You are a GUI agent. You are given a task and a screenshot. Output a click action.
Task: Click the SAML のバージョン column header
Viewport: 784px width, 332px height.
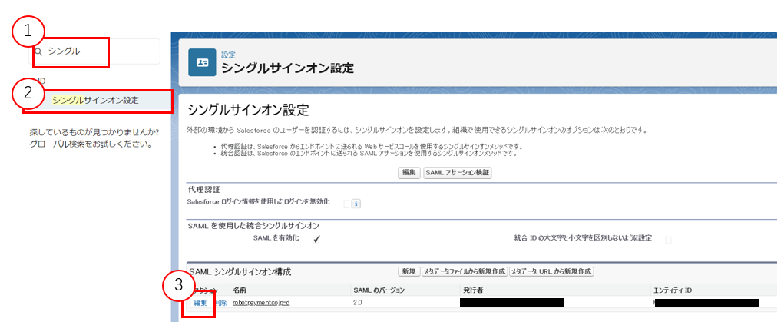(x=379, y=290)
